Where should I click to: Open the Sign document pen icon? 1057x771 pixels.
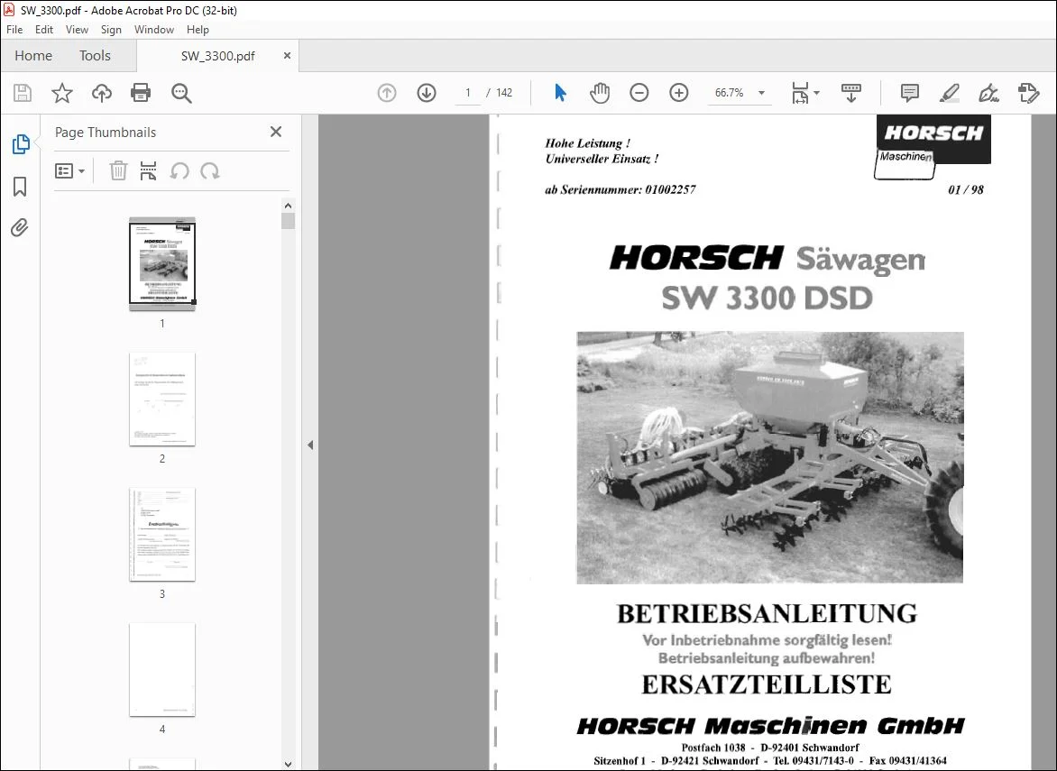pyautogui.click(x=988, y=93)
